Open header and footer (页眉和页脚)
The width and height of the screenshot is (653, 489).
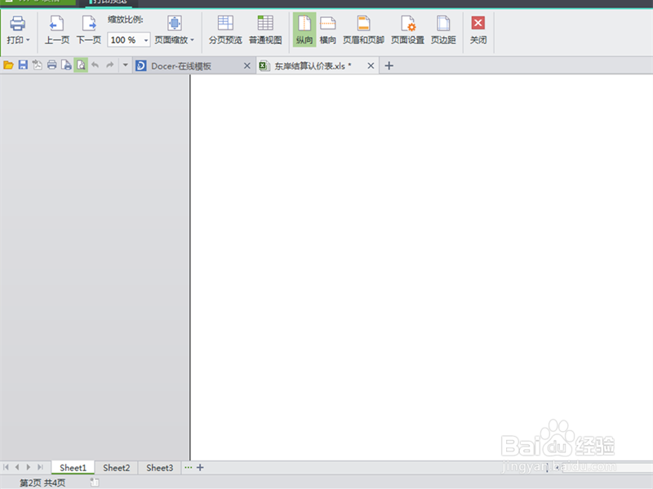pyautogui.click(x=363, y=29)
